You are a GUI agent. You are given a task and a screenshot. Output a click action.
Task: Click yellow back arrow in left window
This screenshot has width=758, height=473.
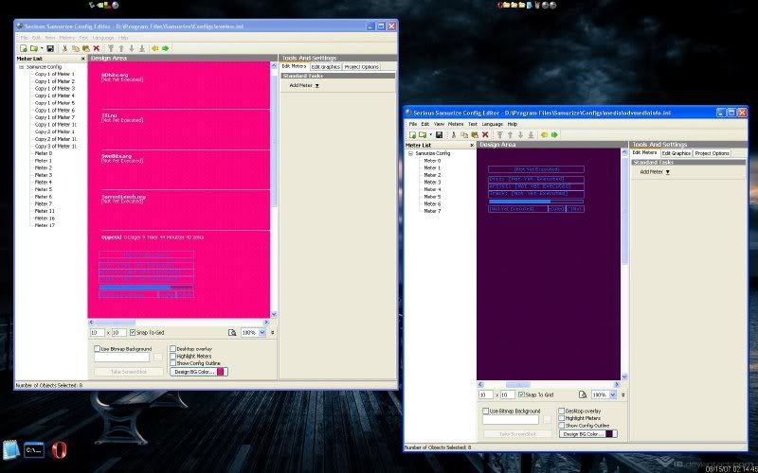pyautogui.click(x=154, y=48)
